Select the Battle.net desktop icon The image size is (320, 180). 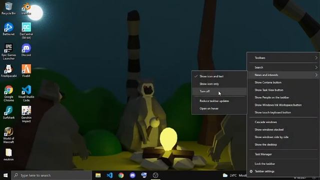click(8, 29)
